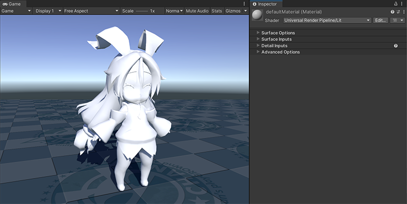
Task: Click the 1x scale value text
Action: [152, 11]
